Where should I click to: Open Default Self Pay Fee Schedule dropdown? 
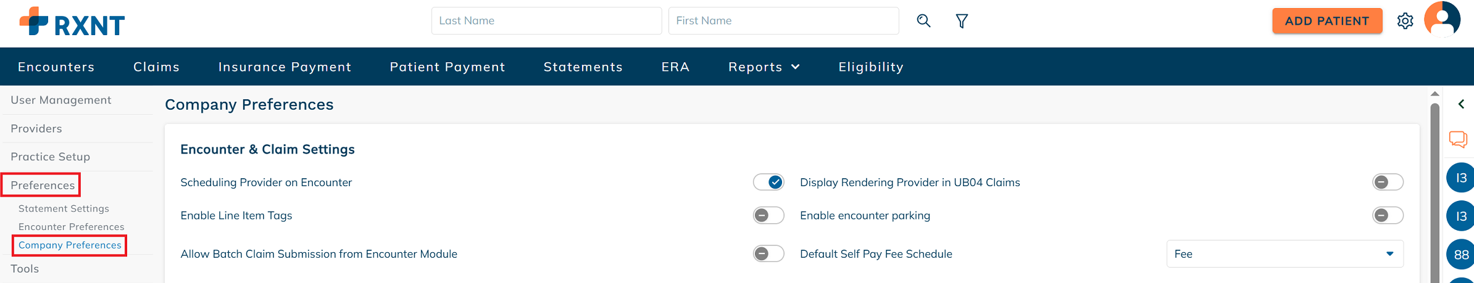[1285, 254]
